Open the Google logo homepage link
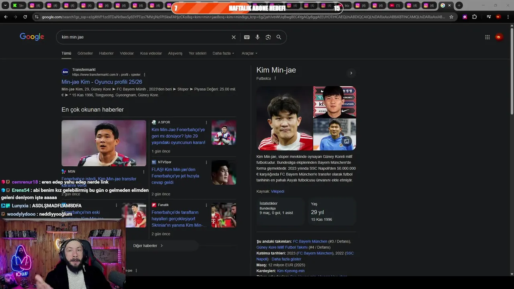 click(x=32, y=37)
